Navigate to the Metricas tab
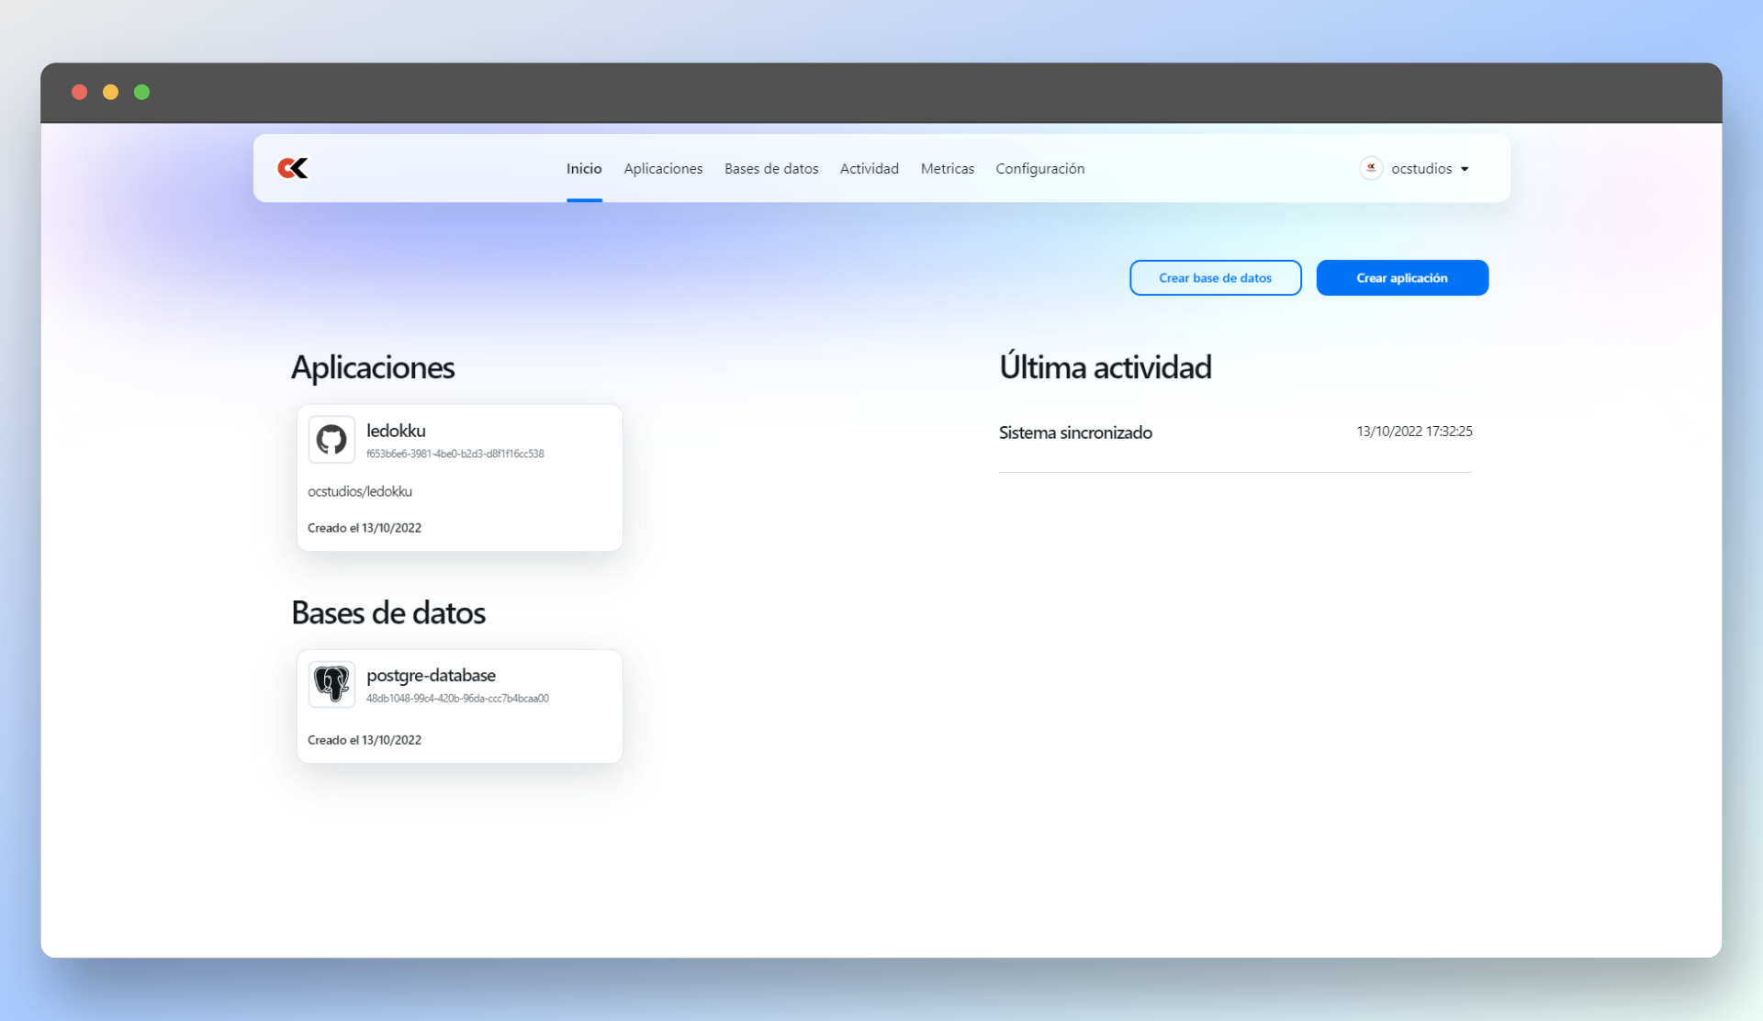This screenshot has width=1763, height=1021. click(x=948, y=169)
